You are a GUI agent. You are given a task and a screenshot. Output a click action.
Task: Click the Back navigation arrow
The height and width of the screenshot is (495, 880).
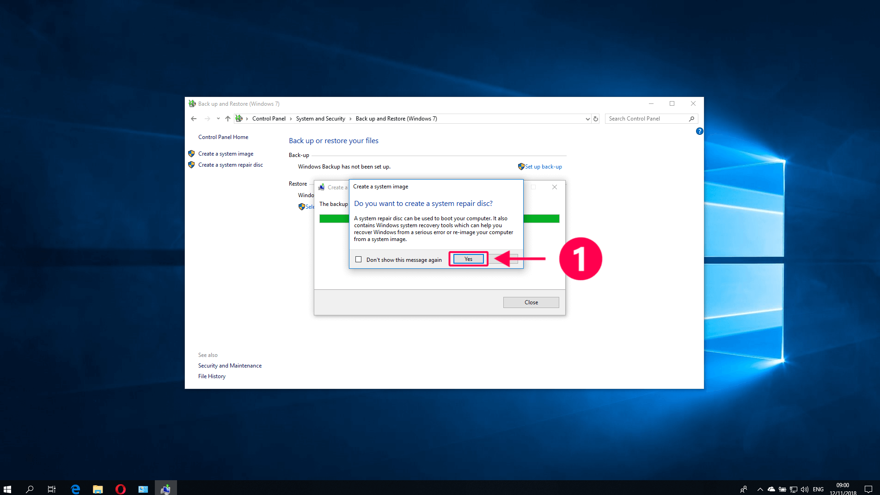[194, 119]
